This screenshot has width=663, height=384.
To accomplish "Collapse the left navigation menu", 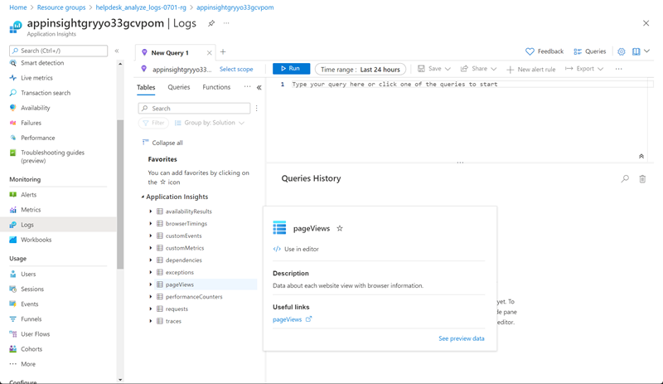I will click(x=117, y=51).
